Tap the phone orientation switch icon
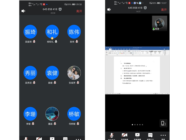Screen dimensions: 186x140 (163, 123)
